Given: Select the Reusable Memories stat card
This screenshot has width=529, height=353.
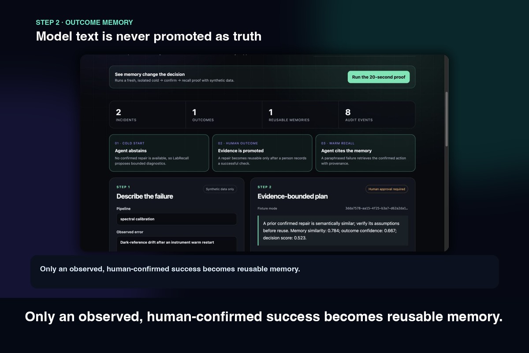Looking at the screenshot, I should 300,115.
